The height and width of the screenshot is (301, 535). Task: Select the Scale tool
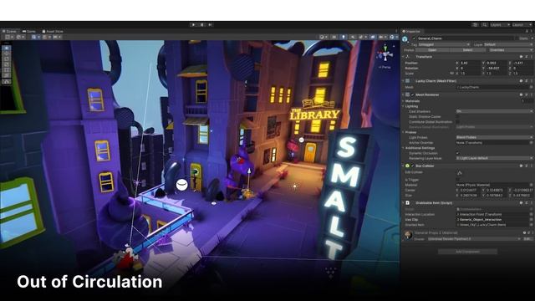tap(7, 64)
